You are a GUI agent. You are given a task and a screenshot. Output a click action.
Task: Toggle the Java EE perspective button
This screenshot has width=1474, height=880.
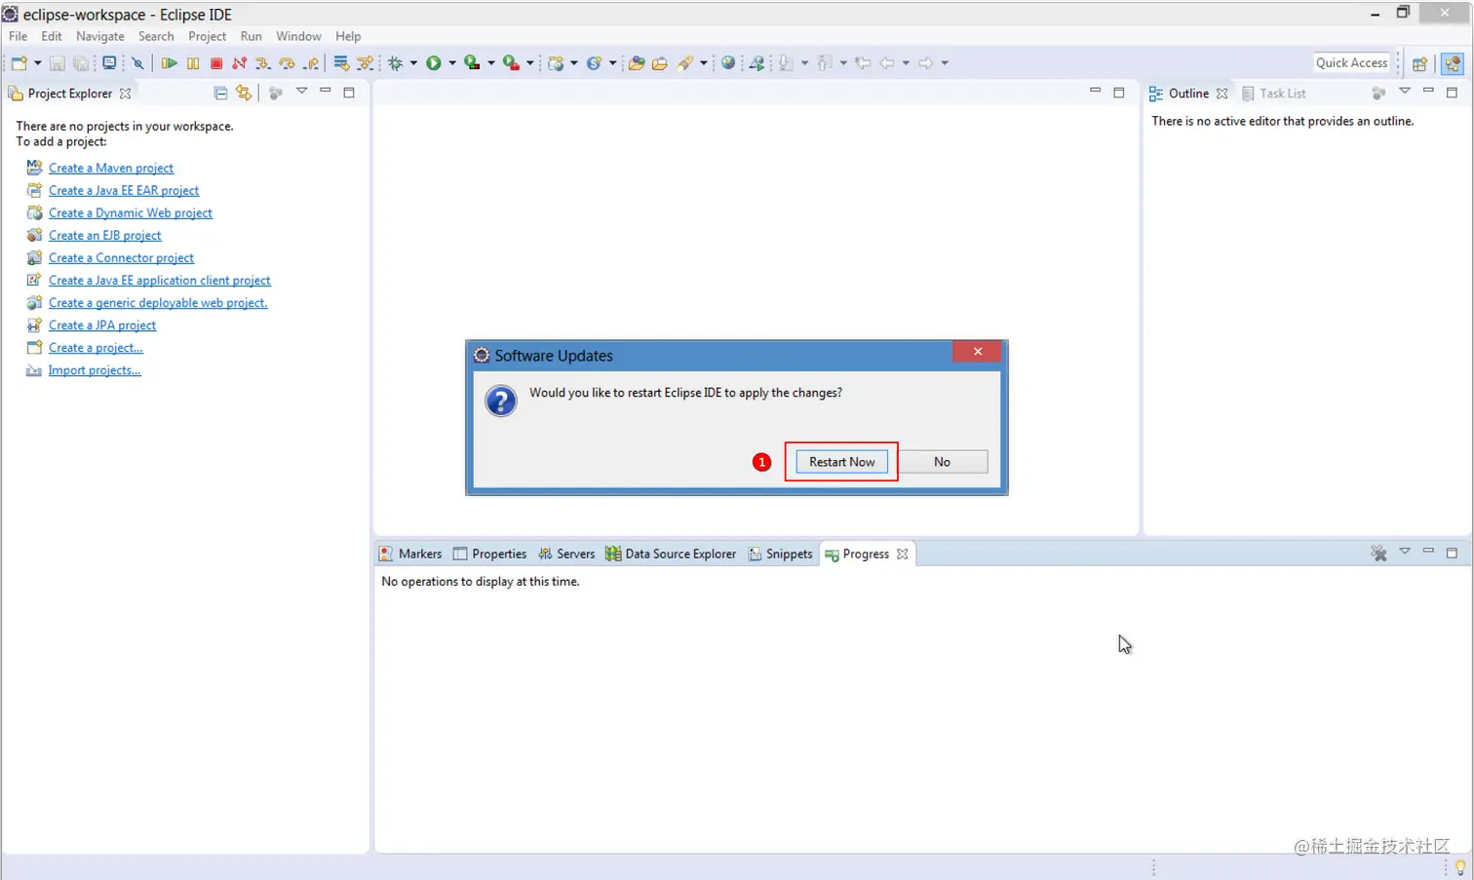click(1453, 63)
